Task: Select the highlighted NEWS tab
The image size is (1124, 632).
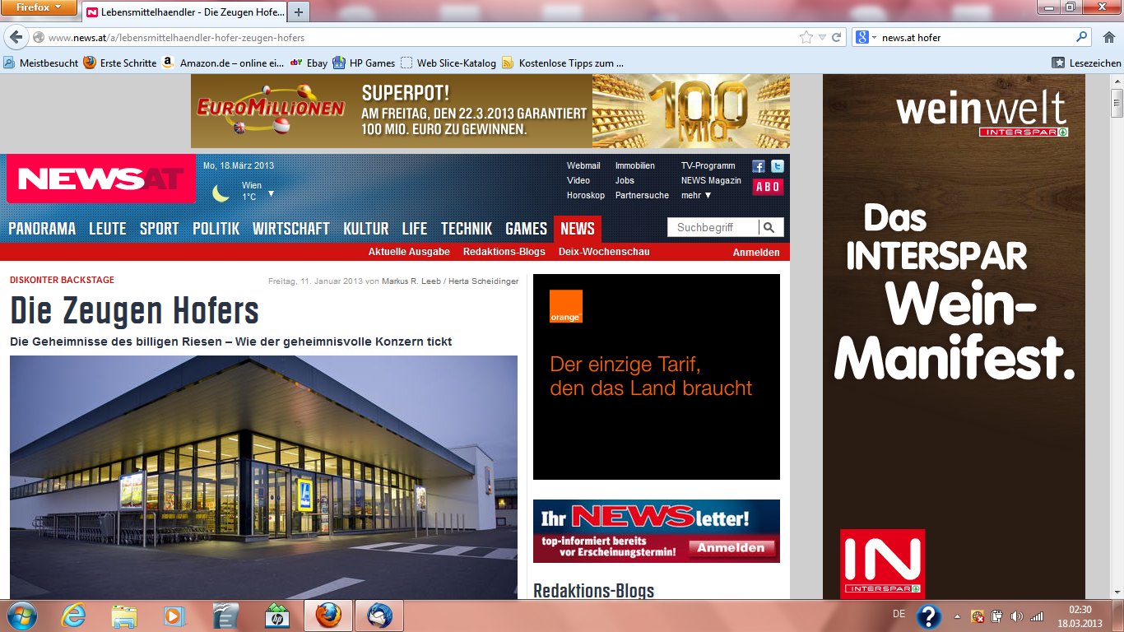Action: tap(578, 229)
